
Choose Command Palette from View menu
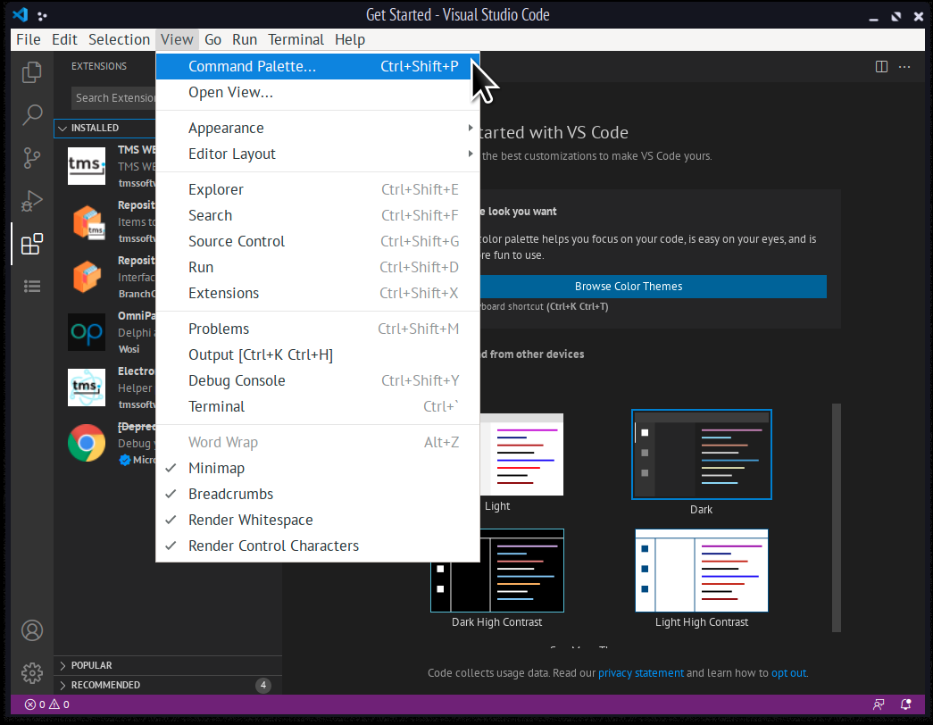pyautogui.click(x=318, y=66)
